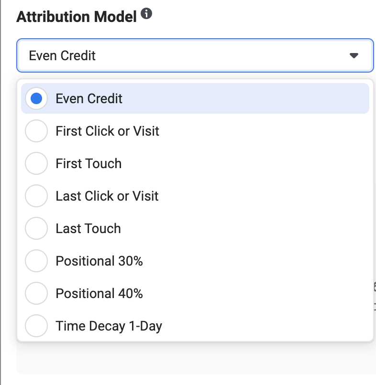
Task: Click the "Time Decay 1-Day" option text
Action: 109,326
